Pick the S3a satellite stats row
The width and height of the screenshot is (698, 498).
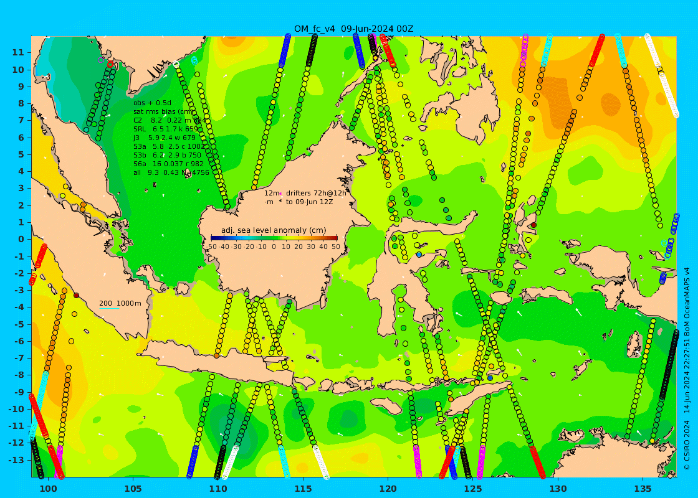click(169, 146)
